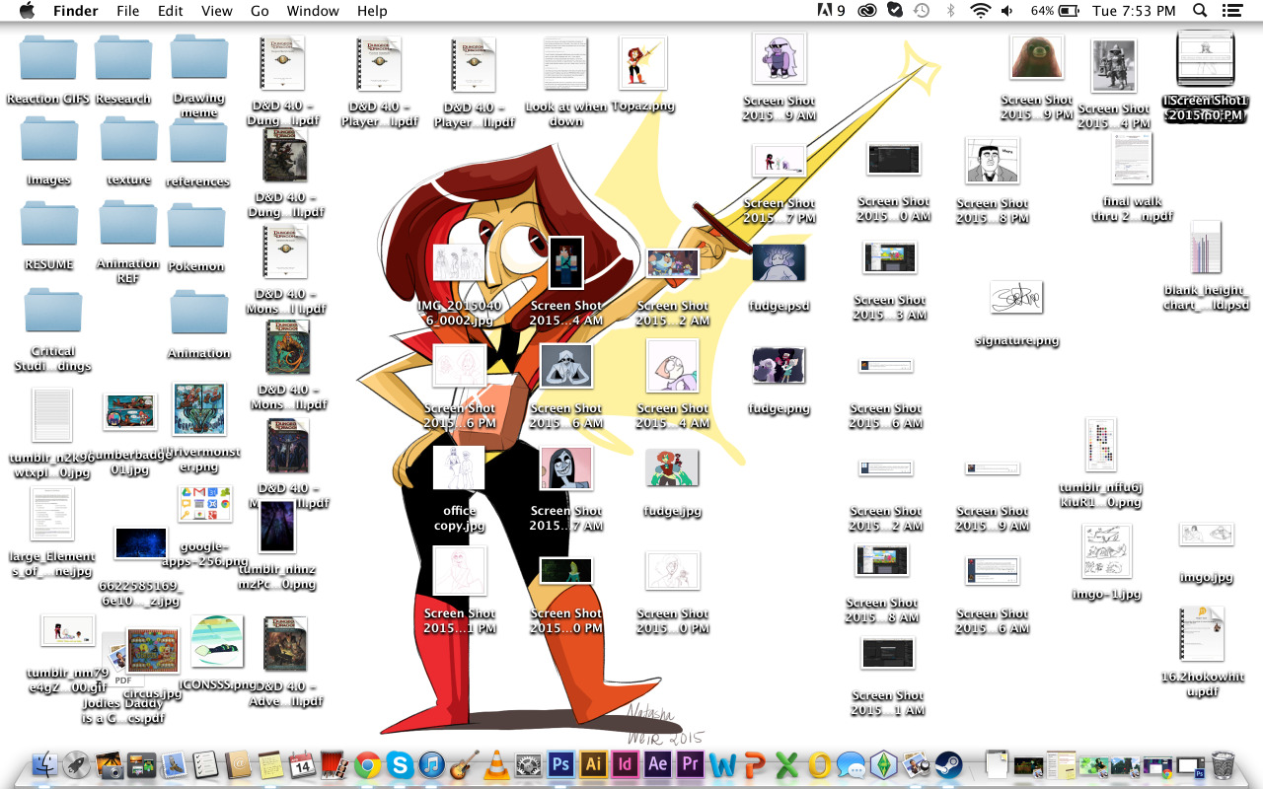Open GarageBand guitar icon in Dock
The width and height of the screenshot is (1263, 789).
coord(465,764)
